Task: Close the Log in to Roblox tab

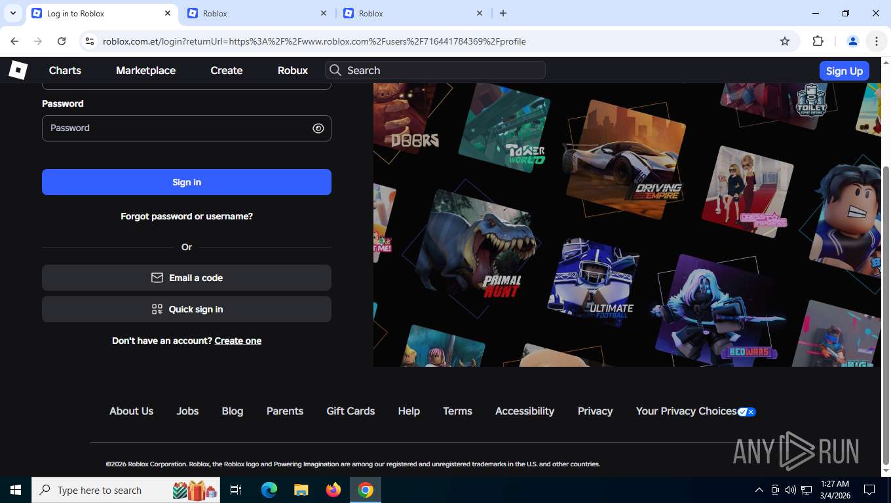Action: click(x=168, y=13)
